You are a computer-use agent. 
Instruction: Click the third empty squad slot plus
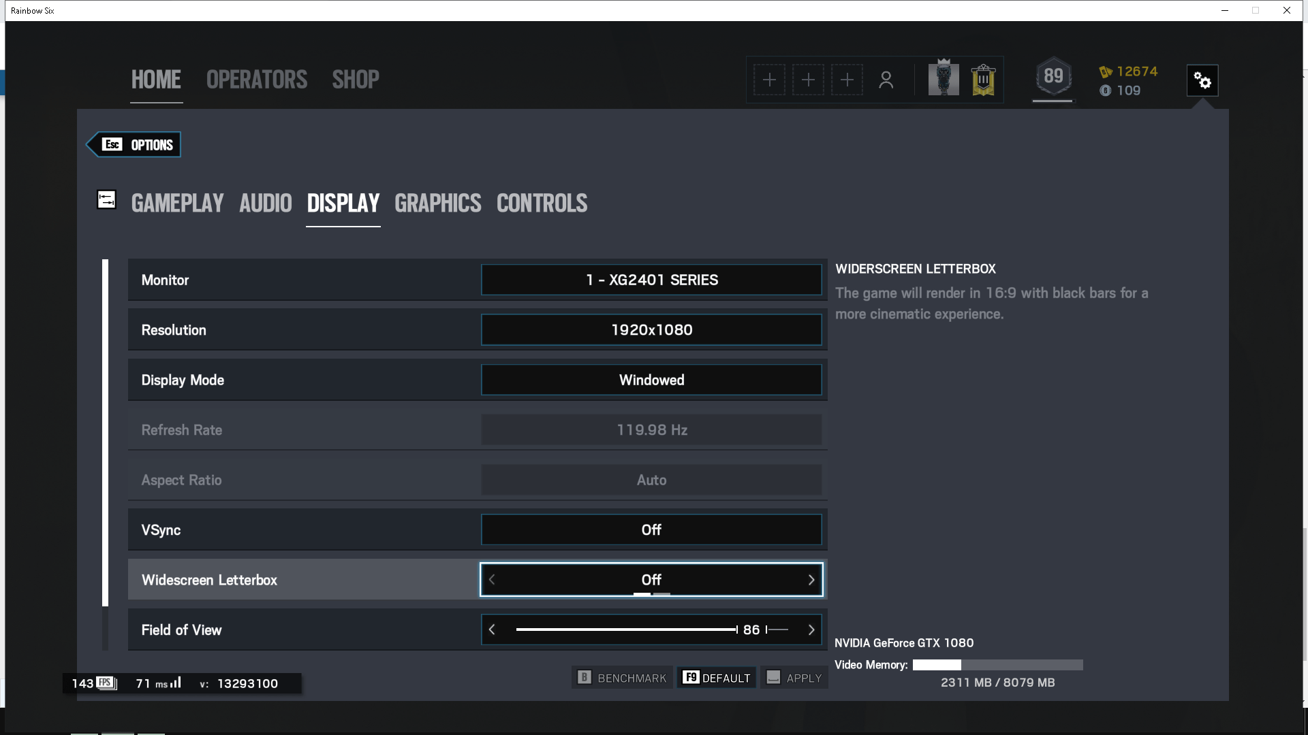click(847, 80)
